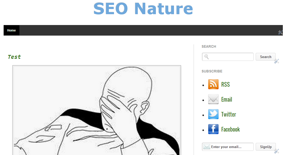Click the SUBSCRIBE widget heading
The image size is (288, 155).
[x=212, y=71]
